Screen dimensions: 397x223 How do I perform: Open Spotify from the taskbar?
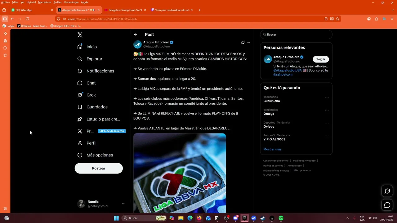click(281, 218)
